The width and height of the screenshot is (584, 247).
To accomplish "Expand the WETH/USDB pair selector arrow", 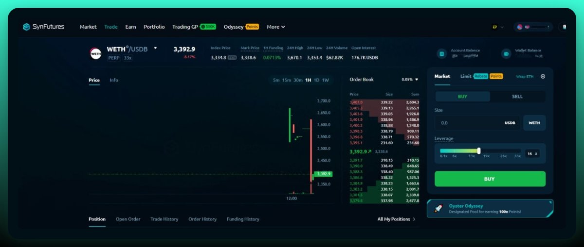I will (x=155, y=49).
